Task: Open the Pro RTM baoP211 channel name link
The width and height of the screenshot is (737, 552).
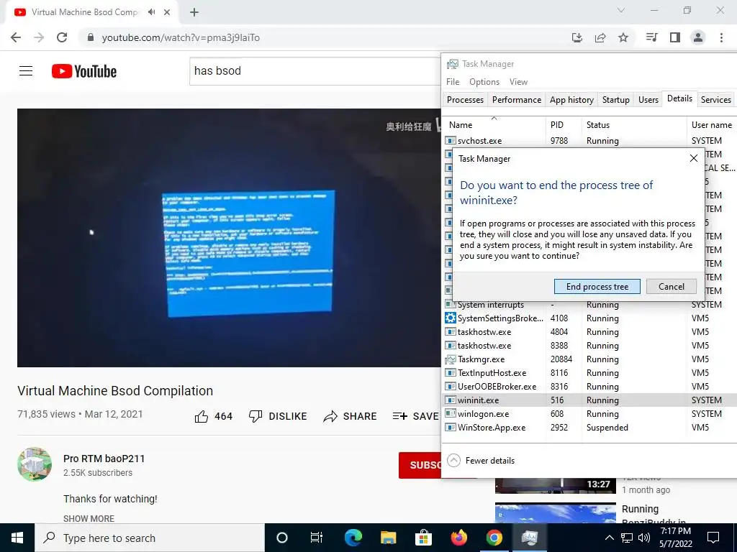Action: coord(104,459)
